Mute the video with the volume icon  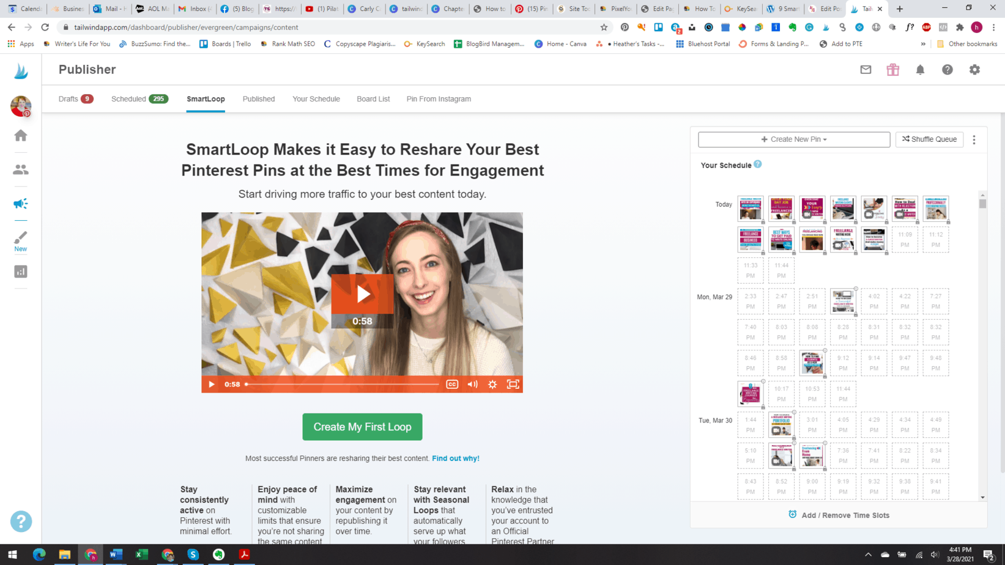coord(472,384)
